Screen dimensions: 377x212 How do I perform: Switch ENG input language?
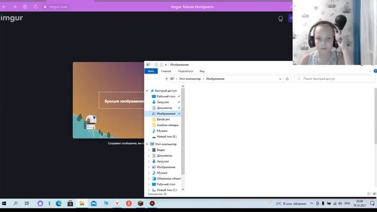[347, 204]
